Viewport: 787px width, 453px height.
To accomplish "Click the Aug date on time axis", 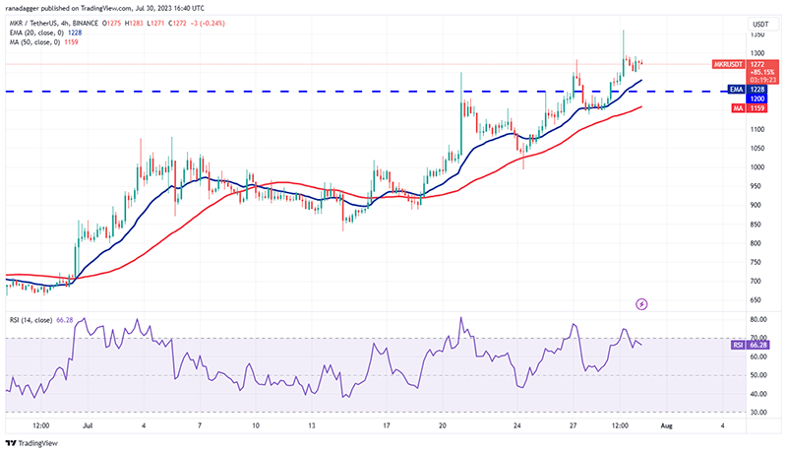I will tap(666, 425).
